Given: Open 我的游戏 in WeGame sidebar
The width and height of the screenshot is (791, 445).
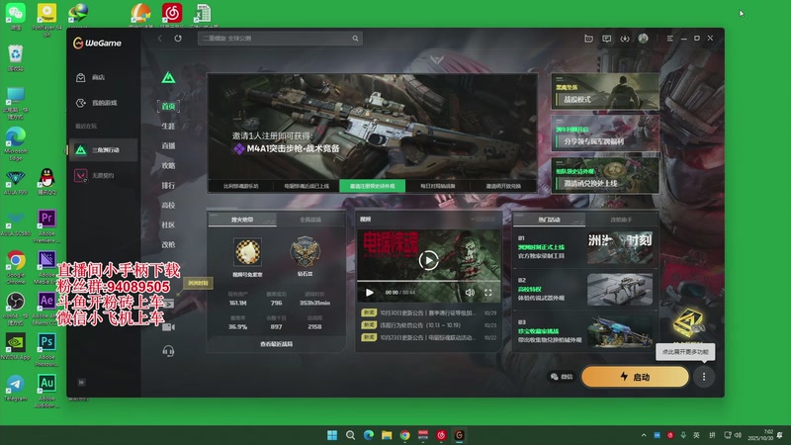Looking at the screenshot, I should pos(97,103).
